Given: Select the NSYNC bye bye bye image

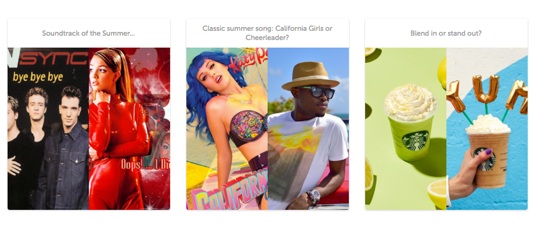Looking at the screenshot, I should coord(48,129).
